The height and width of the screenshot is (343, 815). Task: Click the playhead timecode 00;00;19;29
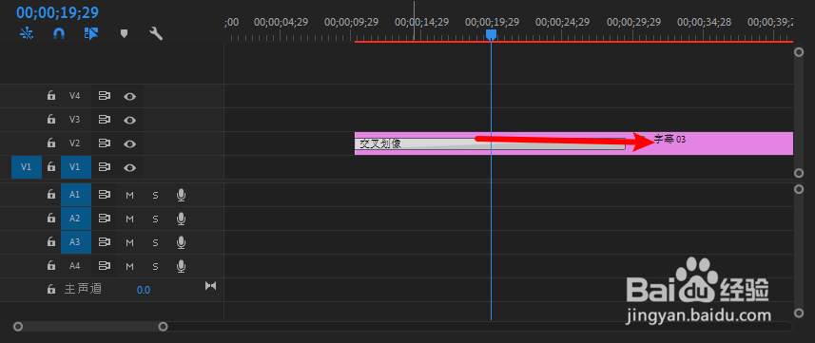pyautogui.click(x=57, y=12)
